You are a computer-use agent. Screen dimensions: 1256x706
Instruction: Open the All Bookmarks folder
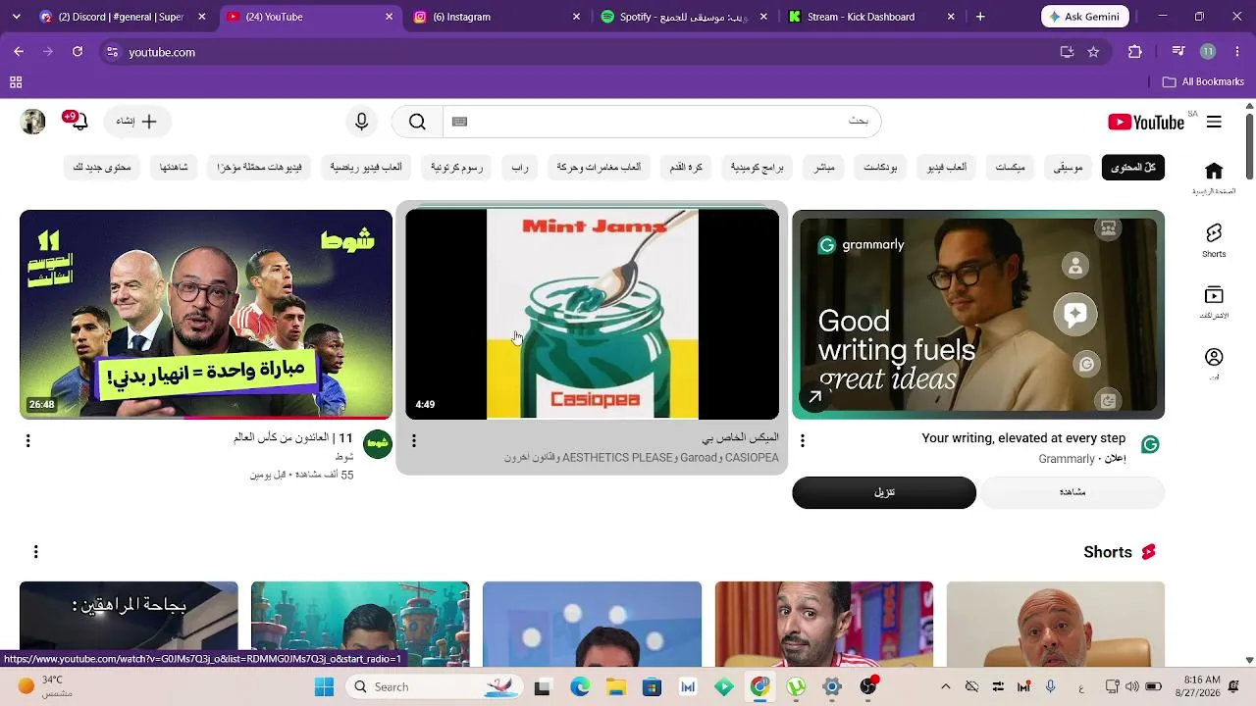1203,82
